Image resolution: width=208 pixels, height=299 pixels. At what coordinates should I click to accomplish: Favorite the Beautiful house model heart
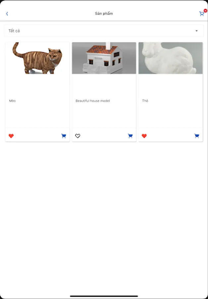(x=78, y=136)
